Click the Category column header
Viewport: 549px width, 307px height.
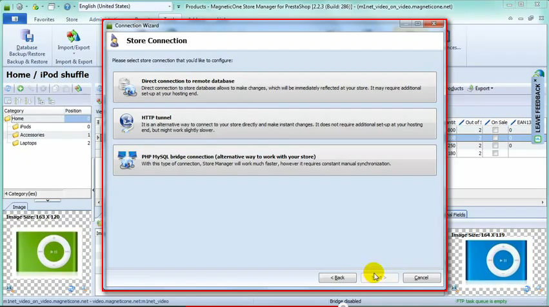click(34, 111)
